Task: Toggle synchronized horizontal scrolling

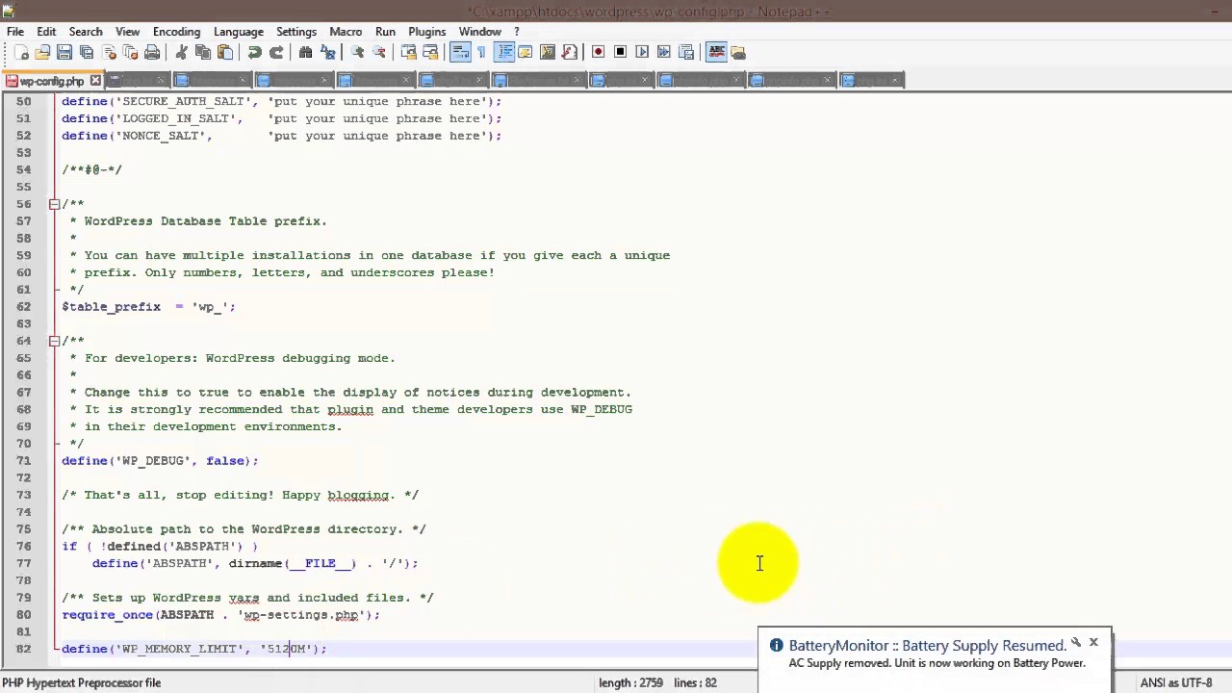Action: pos(430,52)
